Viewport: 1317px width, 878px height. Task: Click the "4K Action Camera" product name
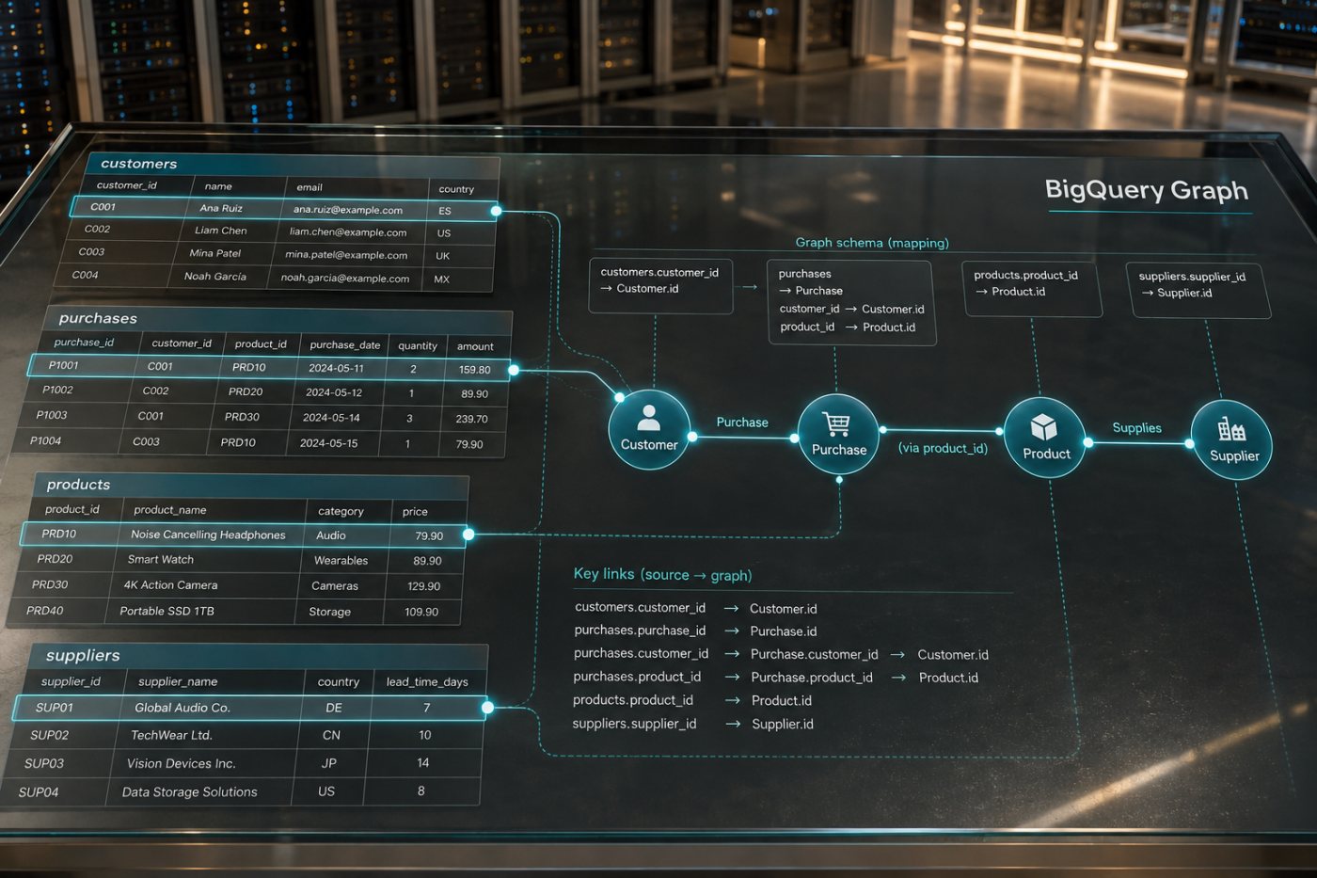point(170,584)
